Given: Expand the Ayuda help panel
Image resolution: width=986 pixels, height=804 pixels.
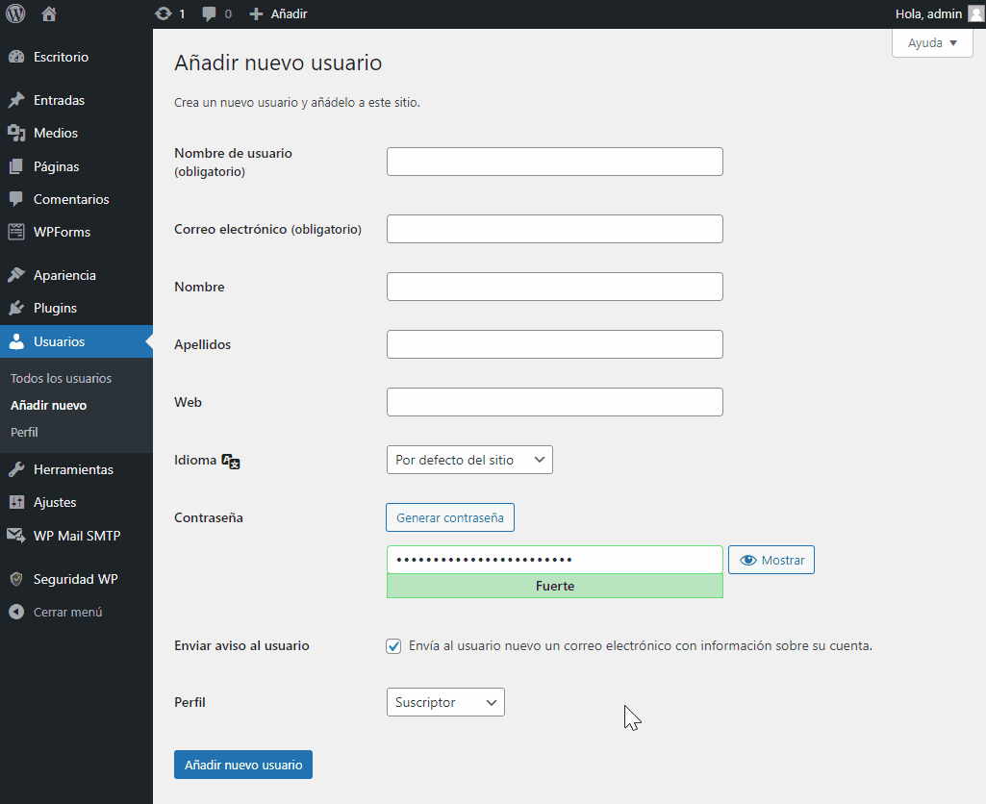Looking at the screenshot, I should click(932, 43).
